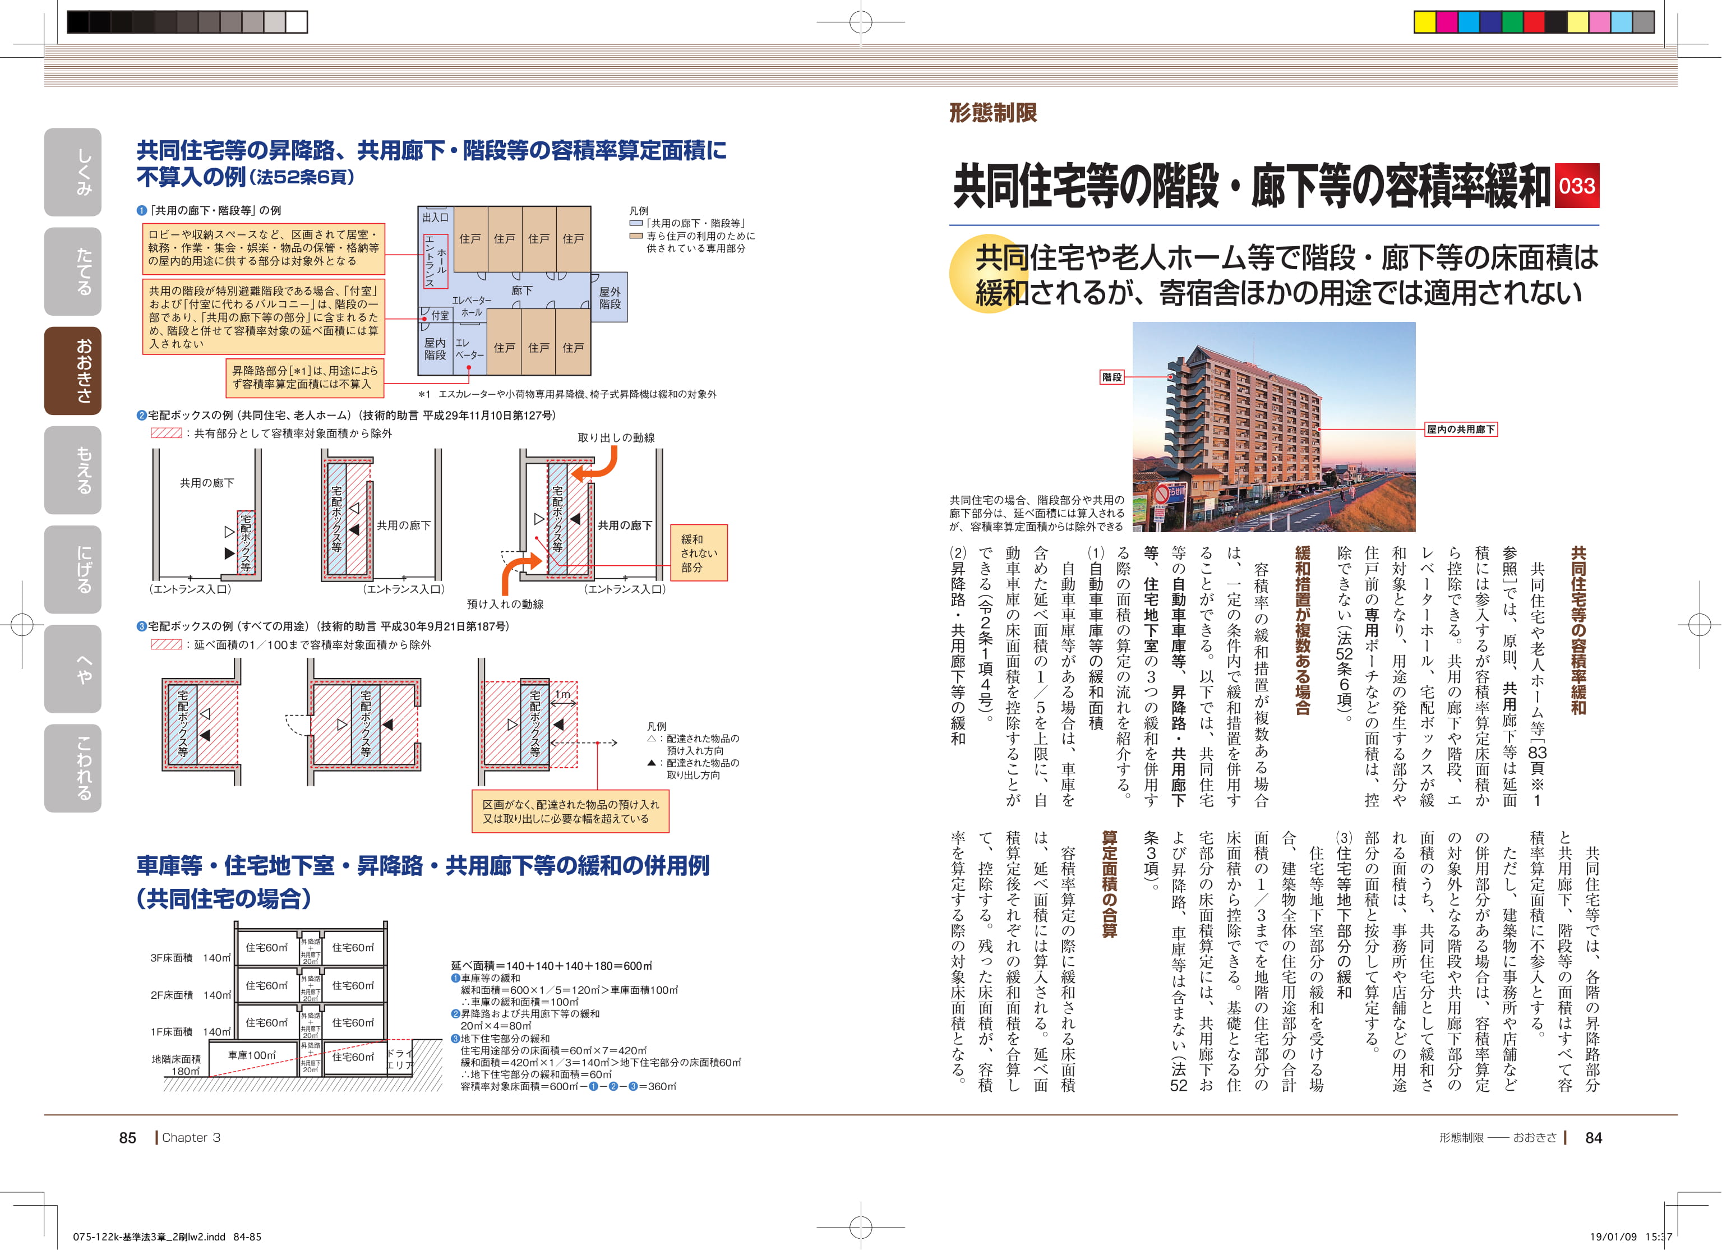
Task: Click page number 85
Action: [127, 1138]
